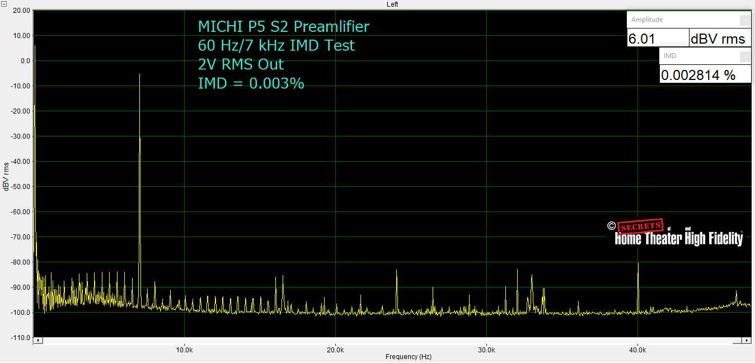Click the IMD panel title
This screenshot has width=755, height=363.
pyautogui.click(x=670, y=56)
